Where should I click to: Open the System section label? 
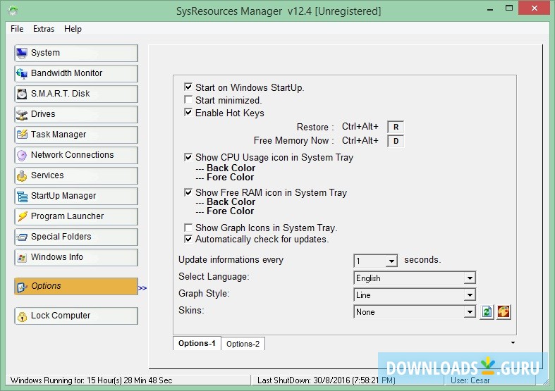45,53
